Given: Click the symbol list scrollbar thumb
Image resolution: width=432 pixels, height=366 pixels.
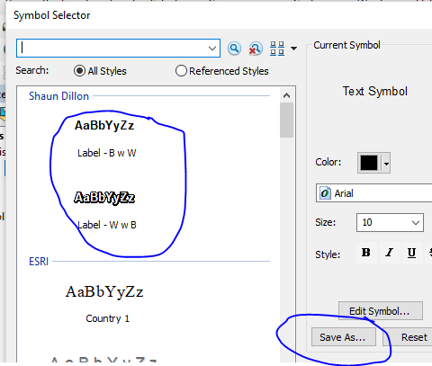Looking at the screenshot, I should [x=286, y=121].
